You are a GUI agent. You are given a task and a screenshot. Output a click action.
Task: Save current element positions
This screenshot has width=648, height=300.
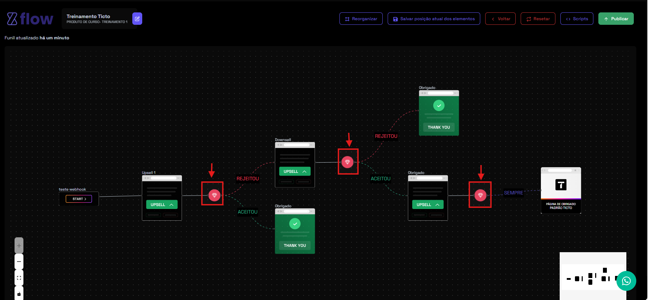[x=433, y=19]
